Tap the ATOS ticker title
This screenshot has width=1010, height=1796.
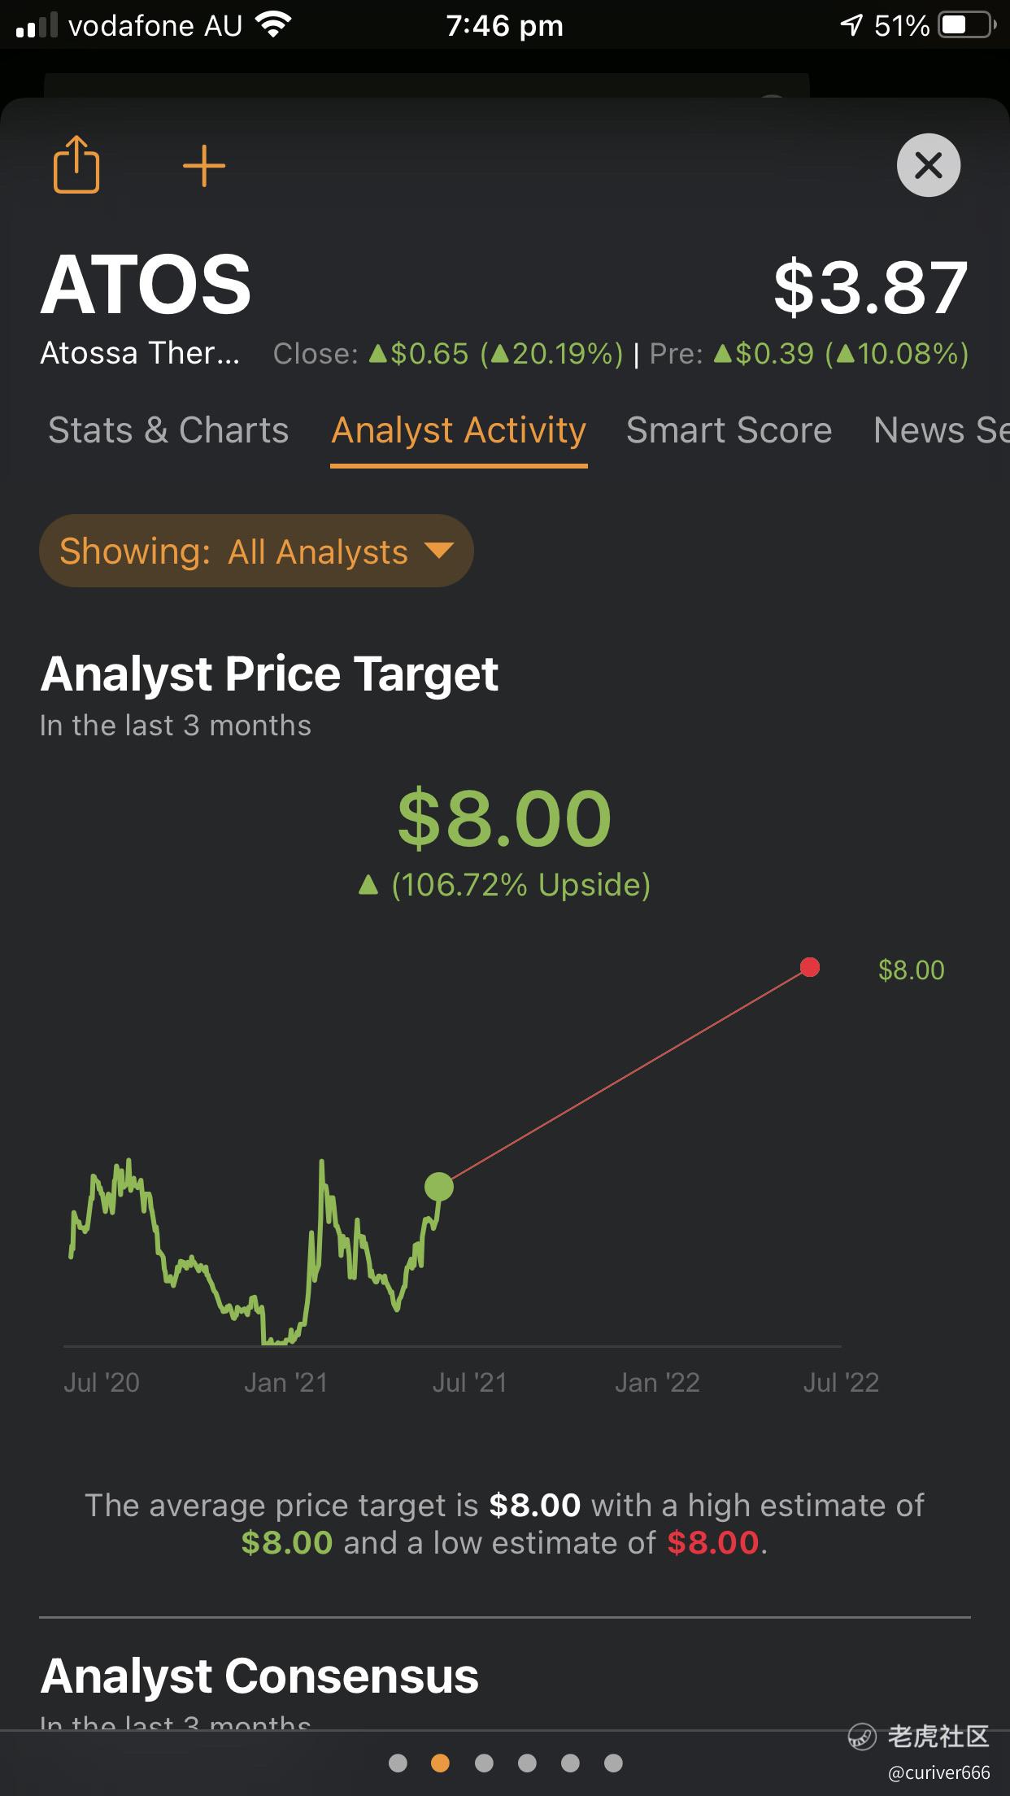point(146,285)
